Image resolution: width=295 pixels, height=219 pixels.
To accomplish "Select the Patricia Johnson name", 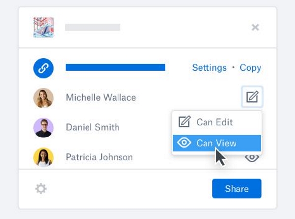I will [x=99, y=157].
